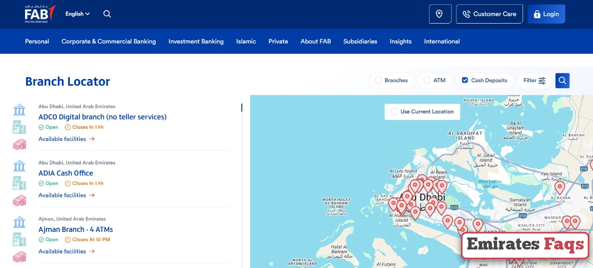The height and width of the screenshot is (268, 593).
Task: Uncheck the Cash Deposits checkbox
Action: tap(465, 80)
